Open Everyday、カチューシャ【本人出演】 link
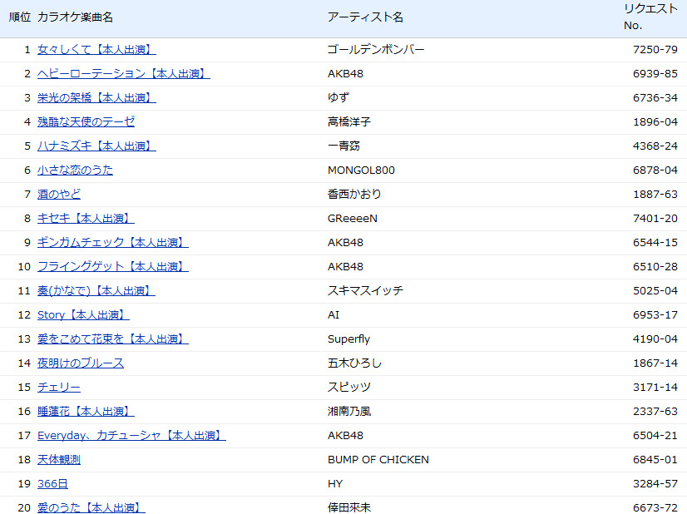The height and width of the screenshot is (514, 687). [x=131, y=435]
